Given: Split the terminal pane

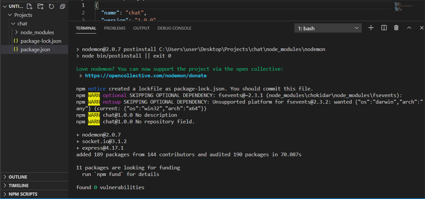Looking at the screenshot, I should (384, 28).
